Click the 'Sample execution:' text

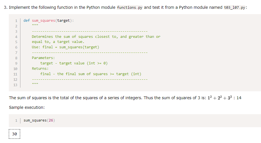[x=27, y=107]
